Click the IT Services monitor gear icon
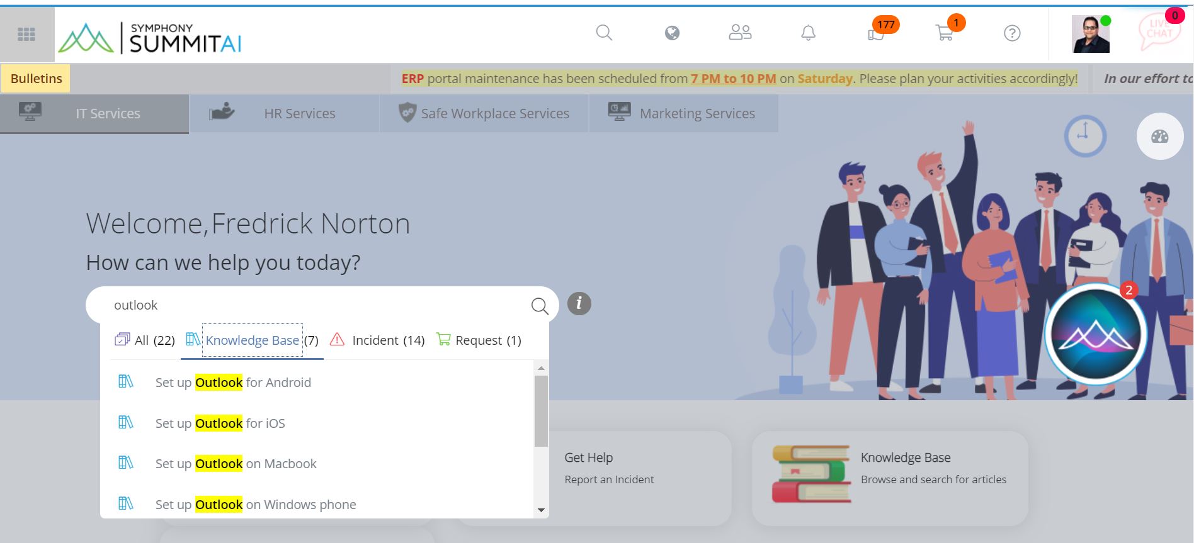1194x543 pixels. [x=30, y=112]
